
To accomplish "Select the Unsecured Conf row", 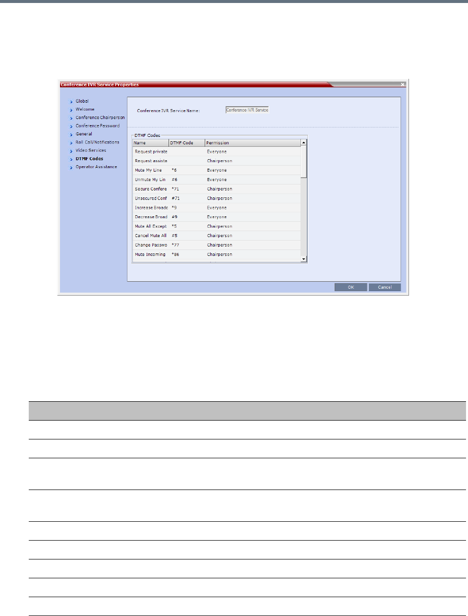I will [217, 198].
